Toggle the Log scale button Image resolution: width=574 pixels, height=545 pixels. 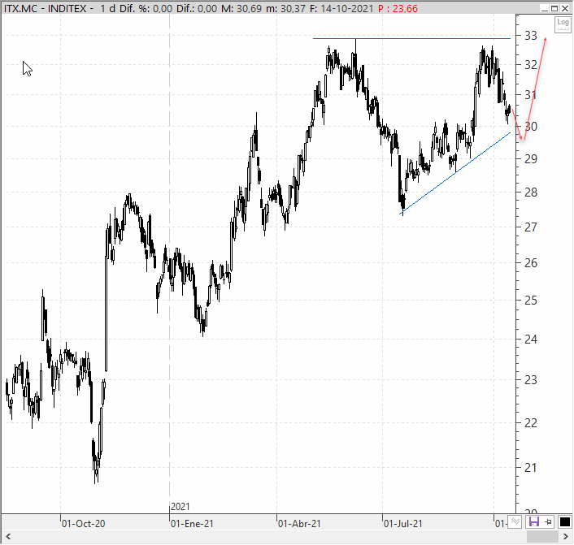point(563,24)
